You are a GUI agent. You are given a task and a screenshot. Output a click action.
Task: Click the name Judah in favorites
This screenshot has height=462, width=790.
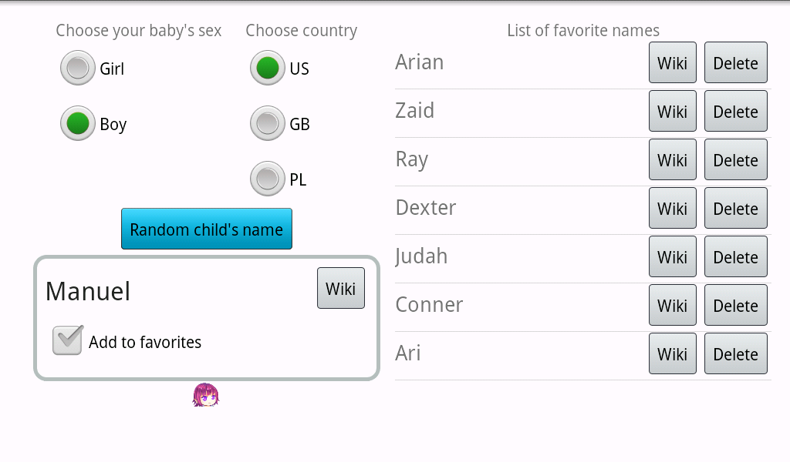pyautogui.click(x=421, y=256)
